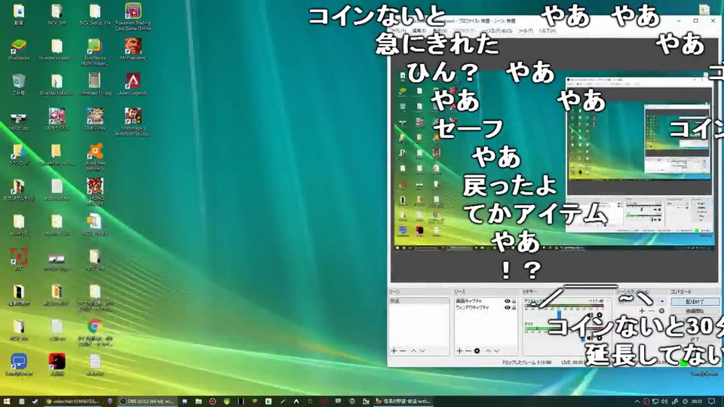Show hidden system tray icons

637,402
